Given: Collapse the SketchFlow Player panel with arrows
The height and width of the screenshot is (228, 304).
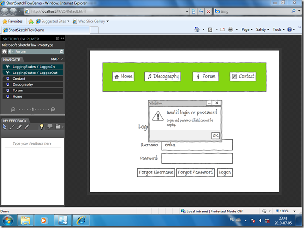Looking at the screenshot, I should click(x=62, y=38).
